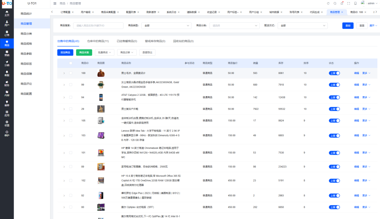
Task: Open the 维护 maintenance sidebar icon
Action: click(7, 134)
